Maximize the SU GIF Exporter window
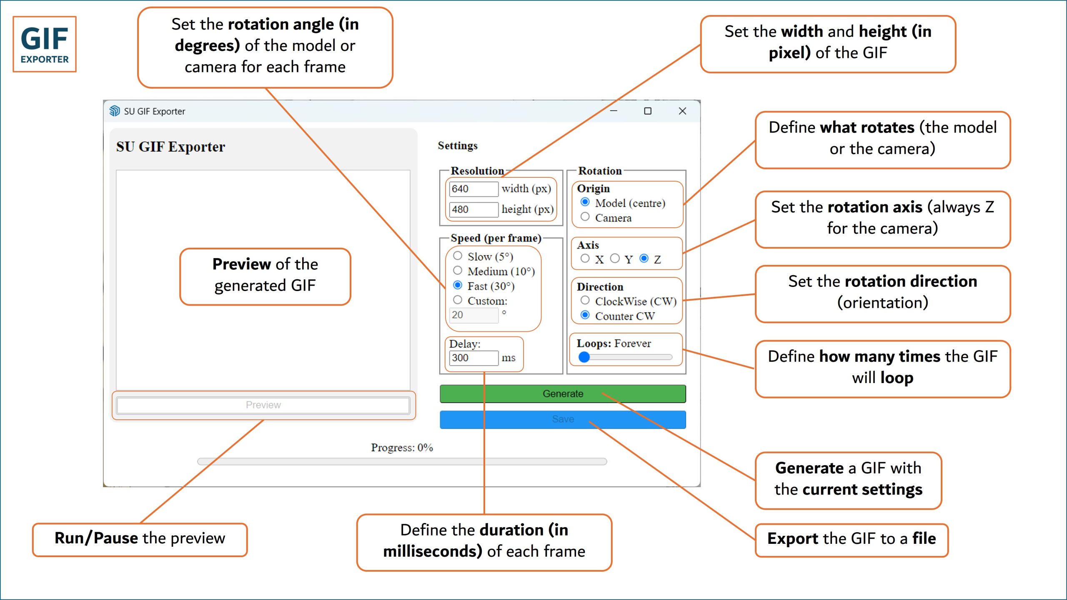 pos(647,111)
